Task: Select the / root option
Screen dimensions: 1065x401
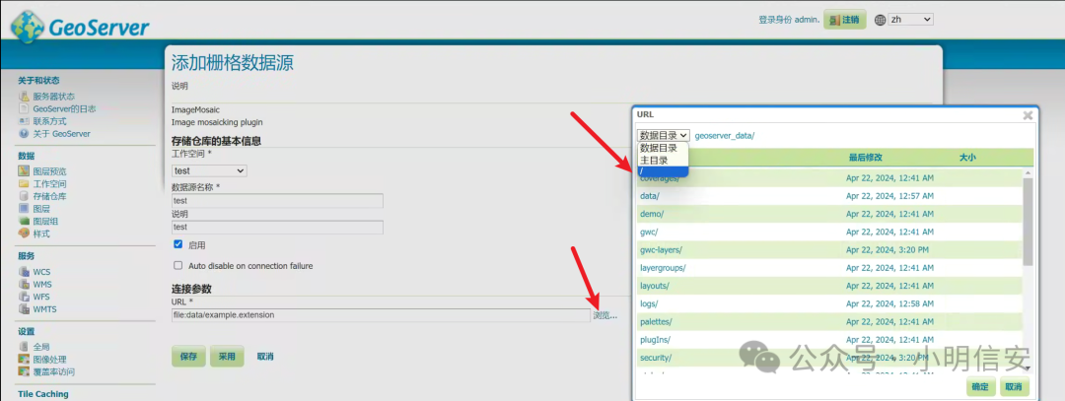Action: click(663, 171)
